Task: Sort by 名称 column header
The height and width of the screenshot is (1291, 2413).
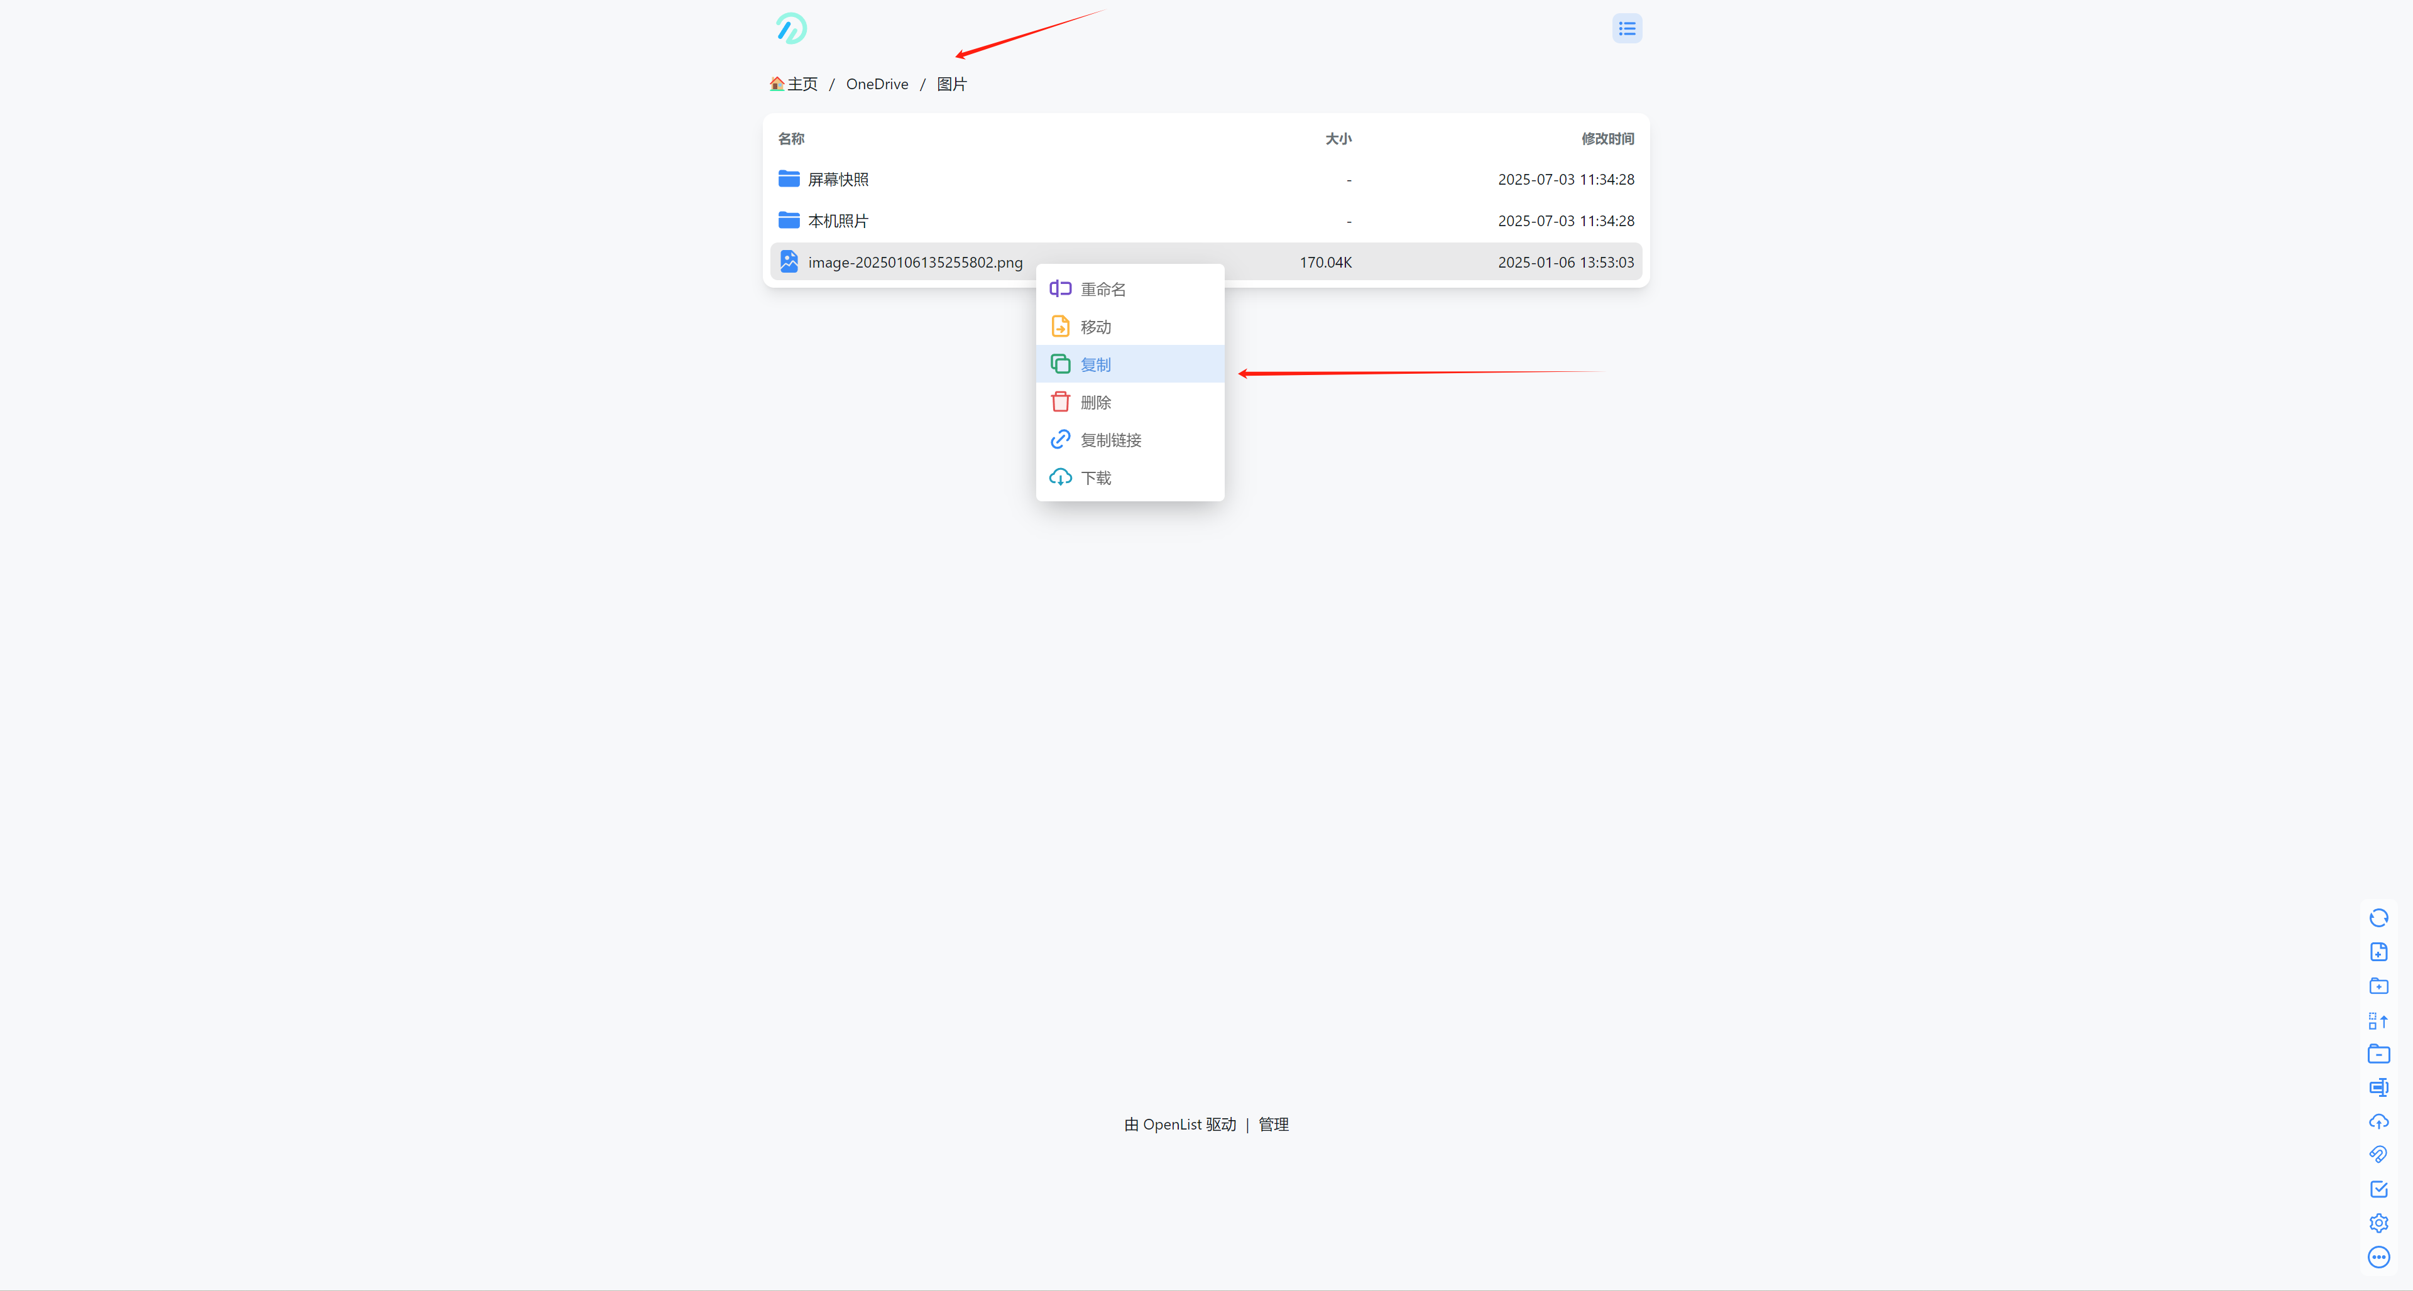Action: 791,139
